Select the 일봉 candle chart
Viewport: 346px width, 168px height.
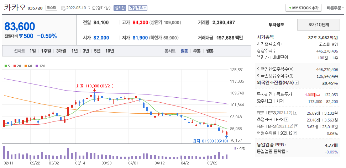tap(184, 51)
